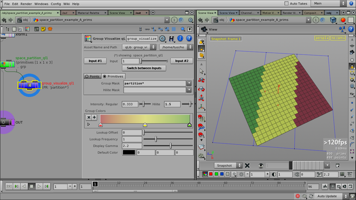356x200 pixels.
Task: Click the OUT null node
Action: [7, 122]
